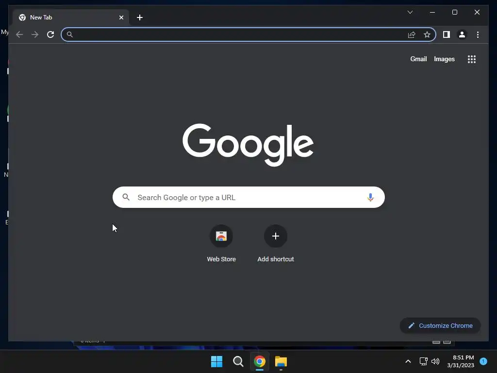This screenshot has height=373, width=497.
Task: Open the Google apps grid
Action: (x=472, y=59)
